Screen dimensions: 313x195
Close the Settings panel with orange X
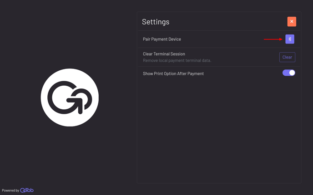(x=292, y=21)
